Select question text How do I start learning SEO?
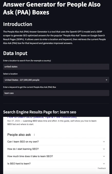The image size is (112, 174). tap(23, 149)
